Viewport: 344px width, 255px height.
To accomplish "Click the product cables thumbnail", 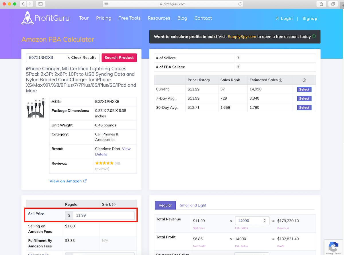I will point(36,108).
